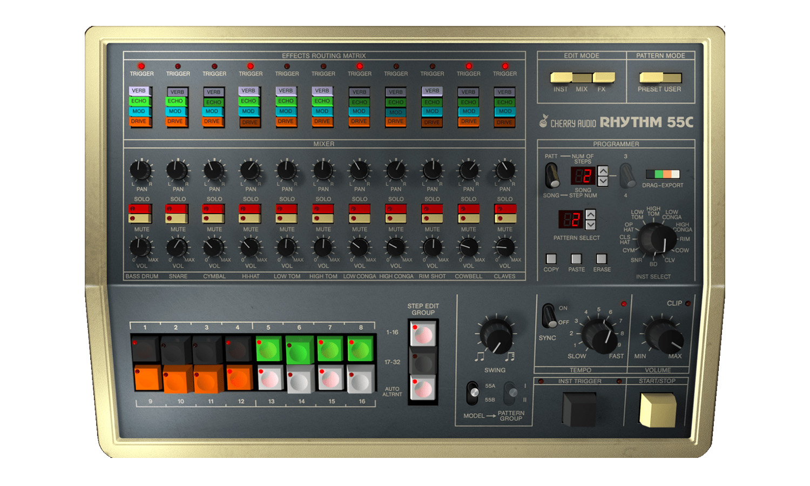
Task: Hit the black Inst Trigger pad
Action: click(579, 409)
